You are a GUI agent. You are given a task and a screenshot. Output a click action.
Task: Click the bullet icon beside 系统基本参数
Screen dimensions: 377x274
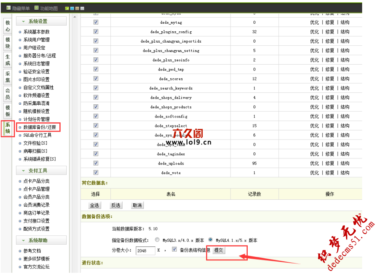coord(20,32)
